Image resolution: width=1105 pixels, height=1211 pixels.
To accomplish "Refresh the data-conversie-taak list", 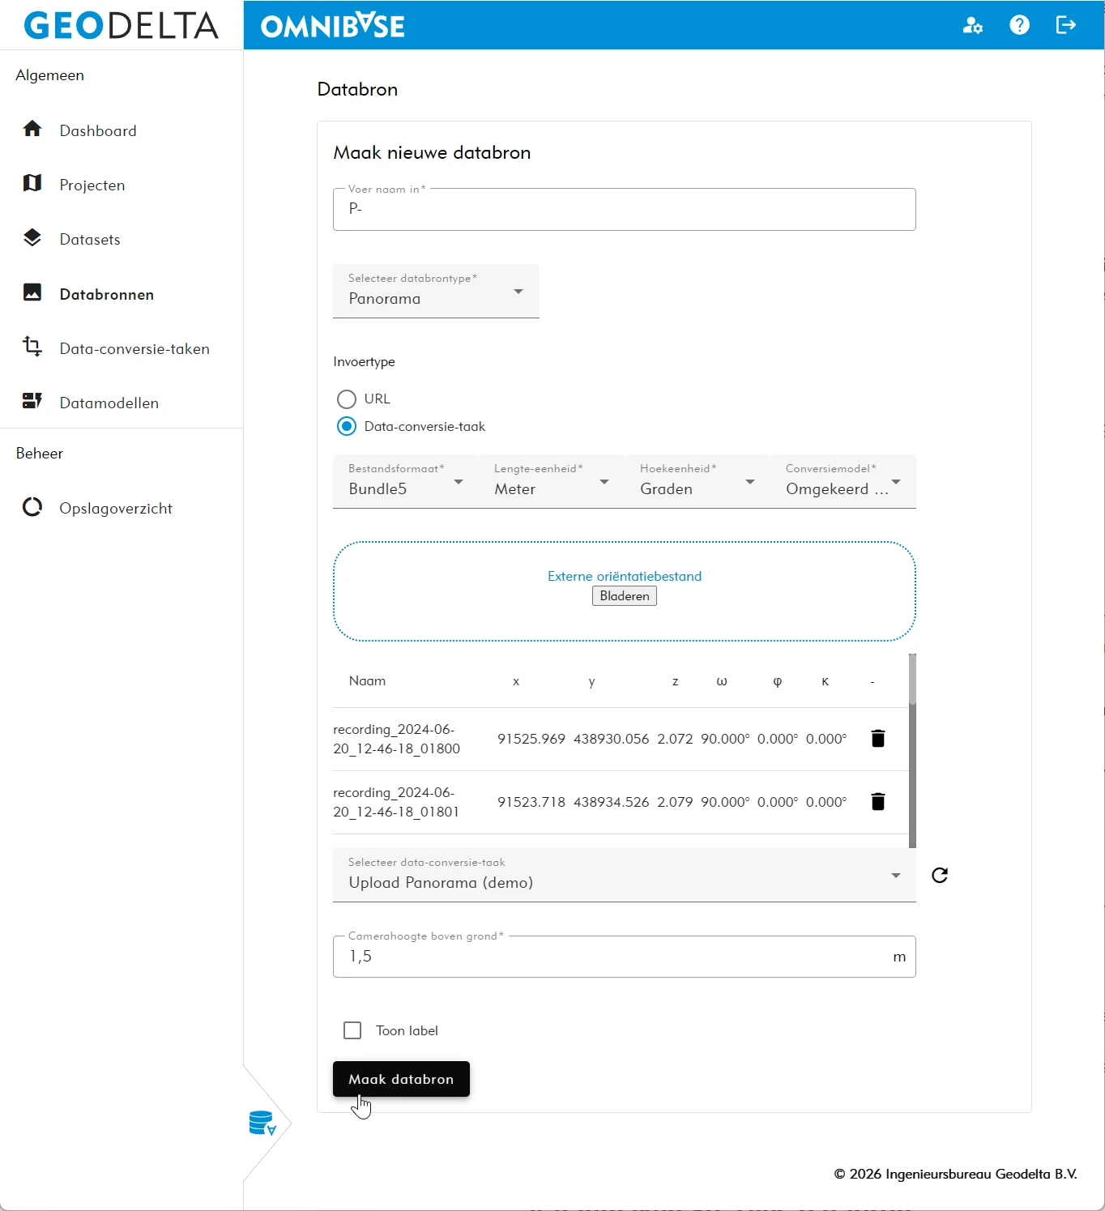I will coord(939,875).
